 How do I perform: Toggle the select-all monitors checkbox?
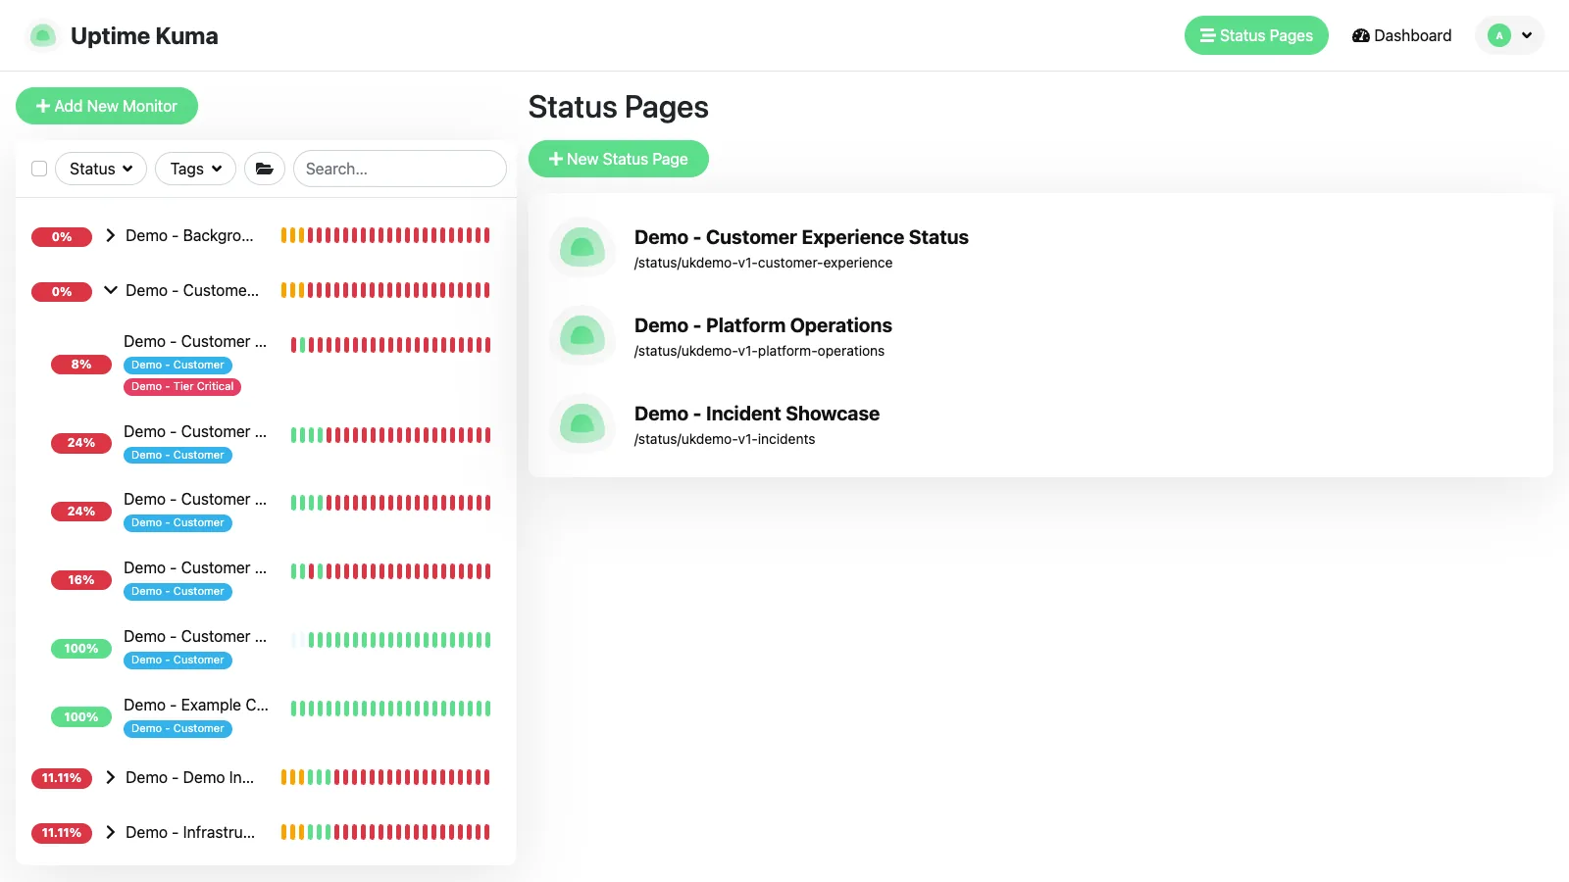pos(39,169)
